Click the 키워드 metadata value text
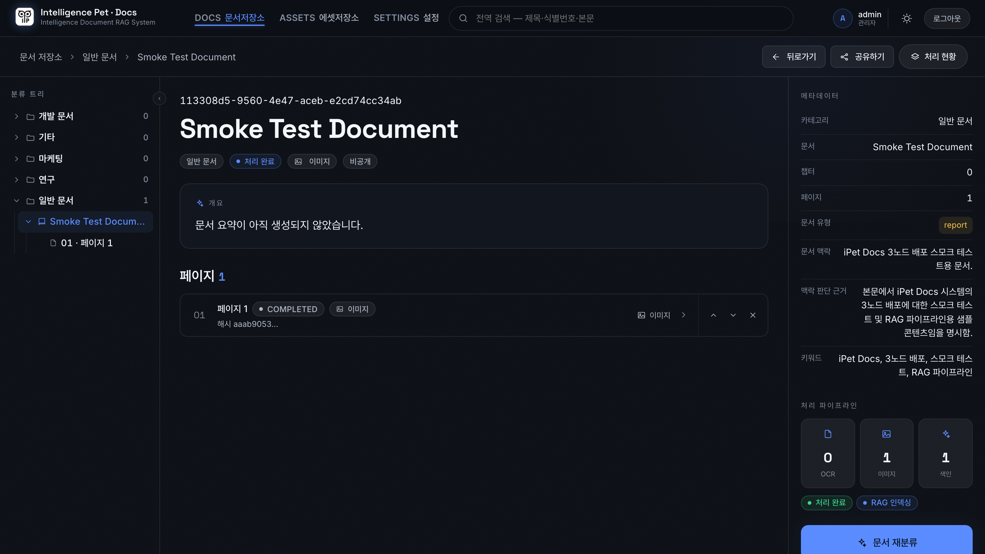Screen dimensions: 985x554 [x=905, y=365]
